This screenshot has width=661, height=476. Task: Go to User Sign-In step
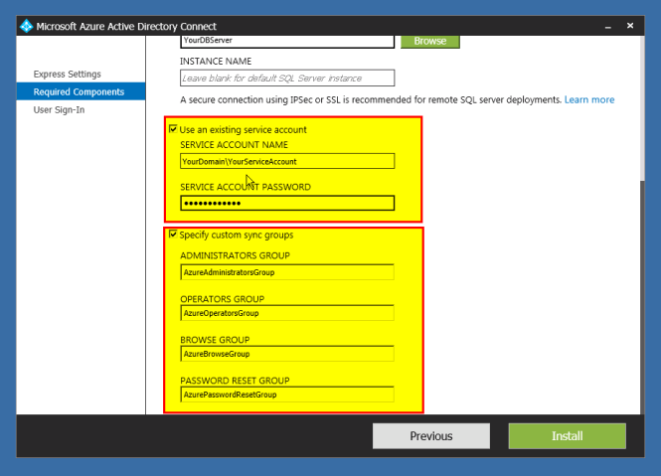(x=59, y=110)
